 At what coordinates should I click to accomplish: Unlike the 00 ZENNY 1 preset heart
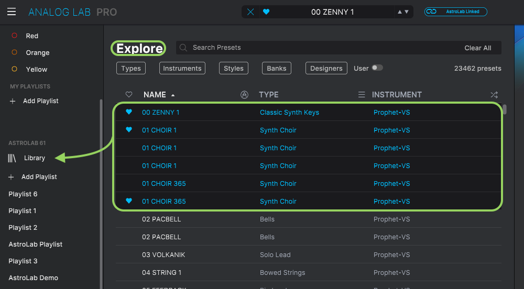[x=129, y=112]
